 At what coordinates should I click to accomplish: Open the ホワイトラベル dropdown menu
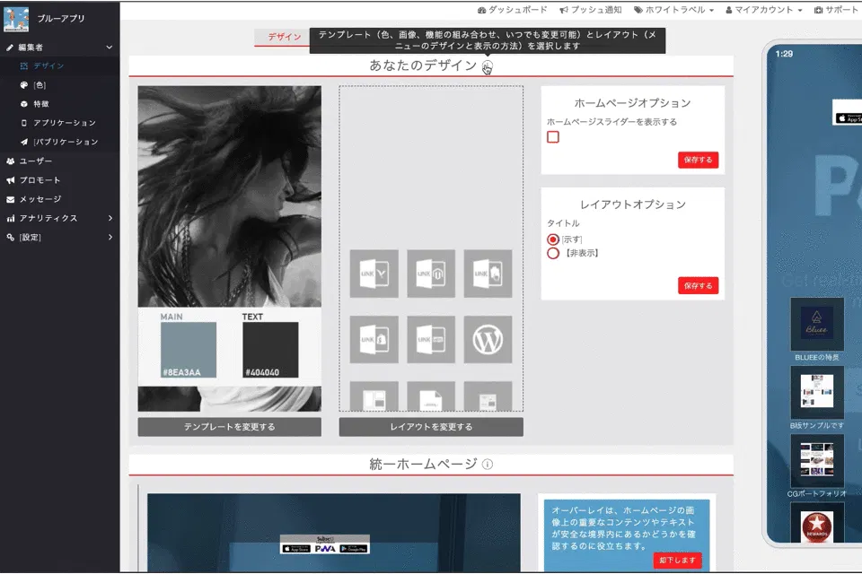673,10
